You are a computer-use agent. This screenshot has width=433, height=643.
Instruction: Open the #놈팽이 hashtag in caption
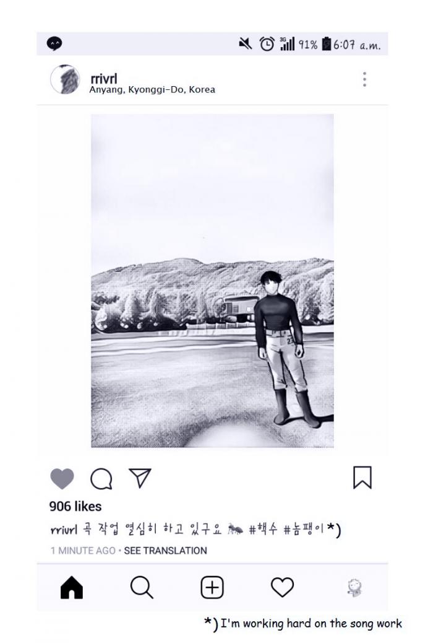tap(304, 530)
